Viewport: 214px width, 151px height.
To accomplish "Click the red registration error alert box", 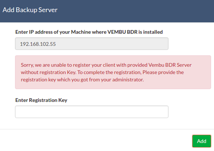I will [113, 72].
